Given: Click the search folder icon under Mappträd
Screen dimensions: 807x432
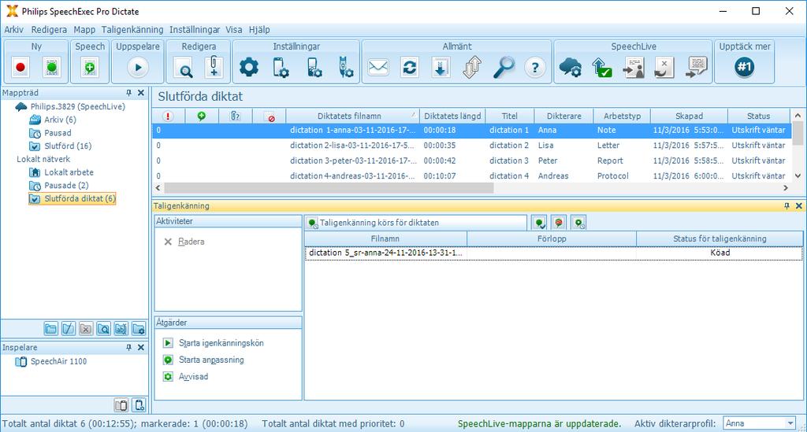Looking at the screenshot, I should (x=103, y=329).
